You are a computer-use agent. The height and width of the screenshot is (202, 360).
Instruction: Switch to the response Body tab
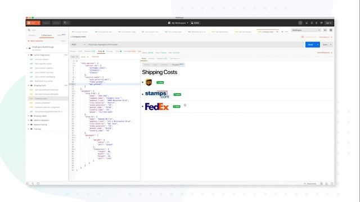144,58
